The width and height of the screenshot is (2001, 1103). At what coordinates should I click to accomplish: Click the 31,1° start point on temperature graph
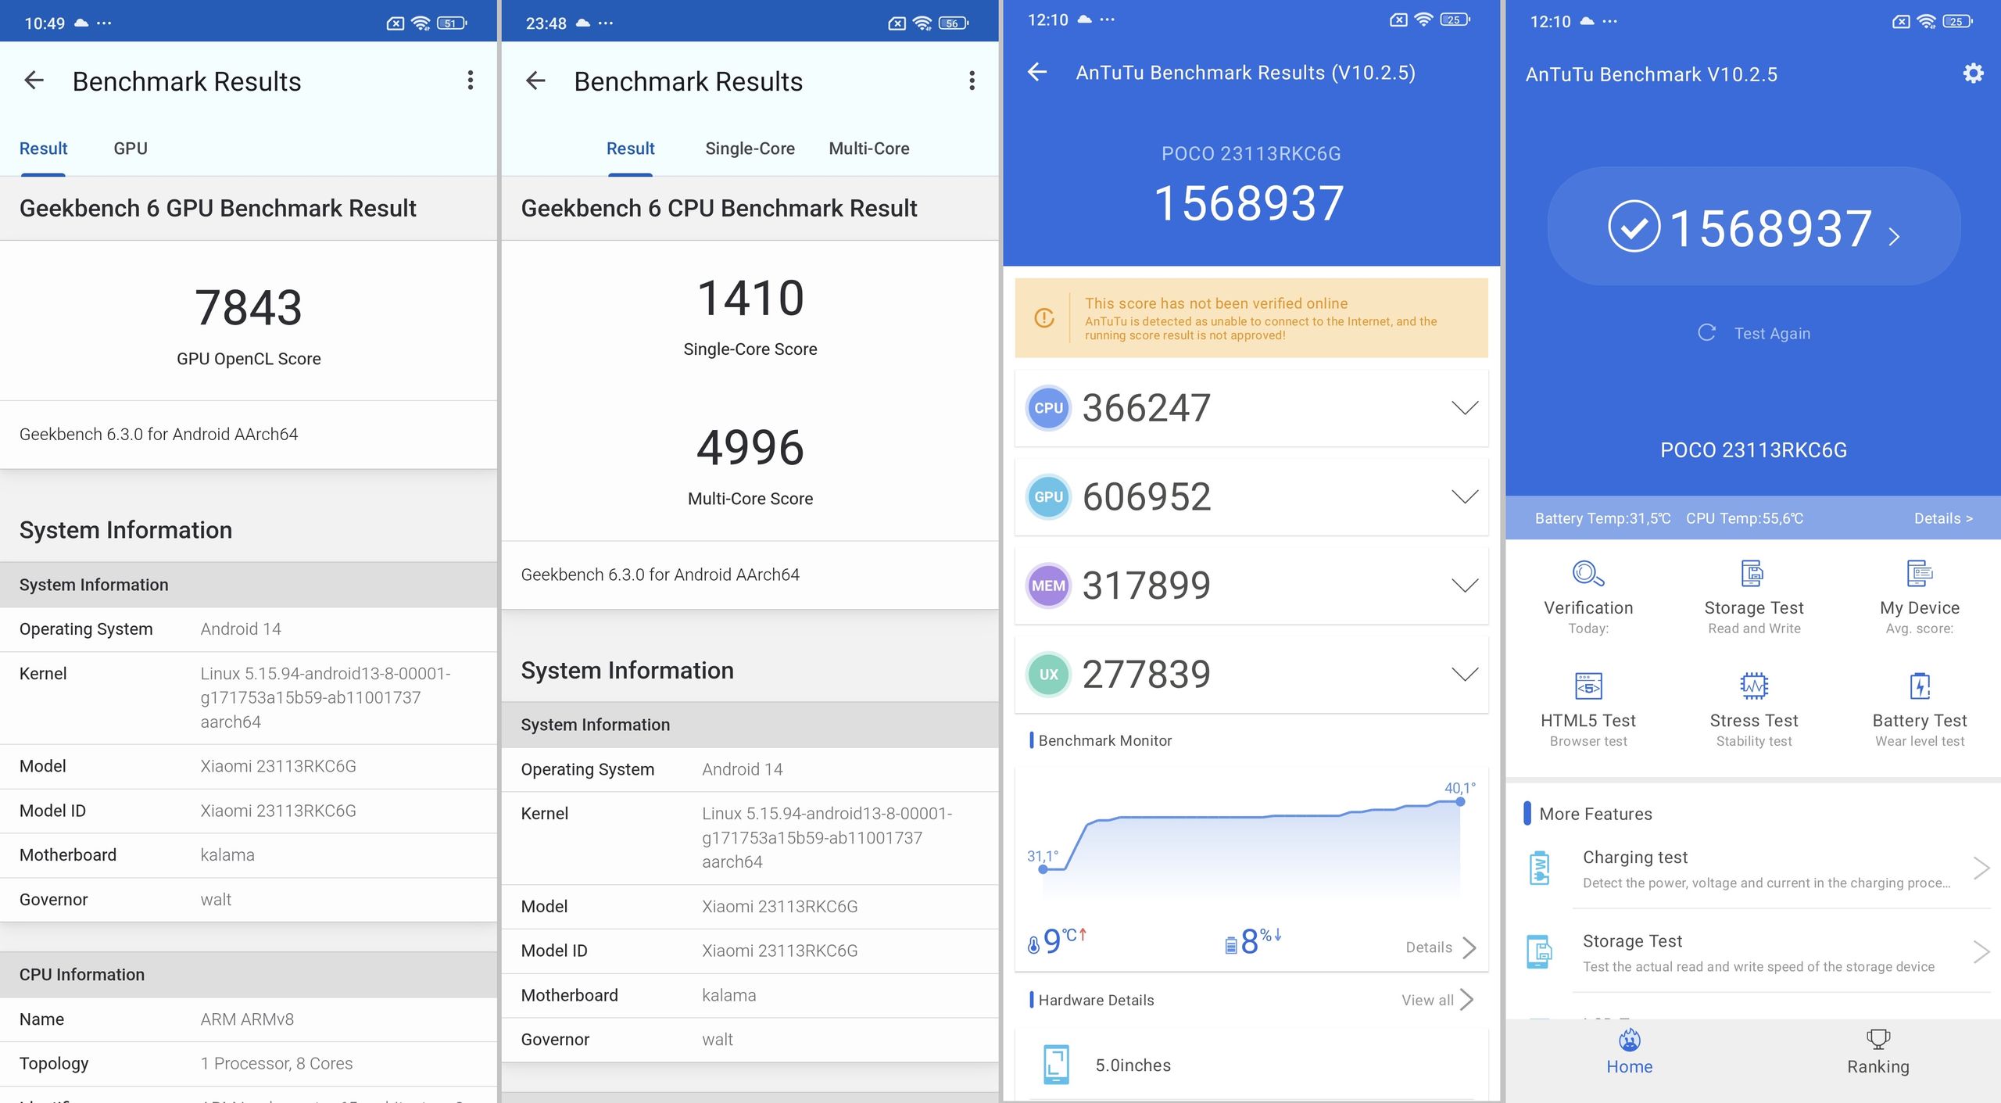coord(1043,868)
